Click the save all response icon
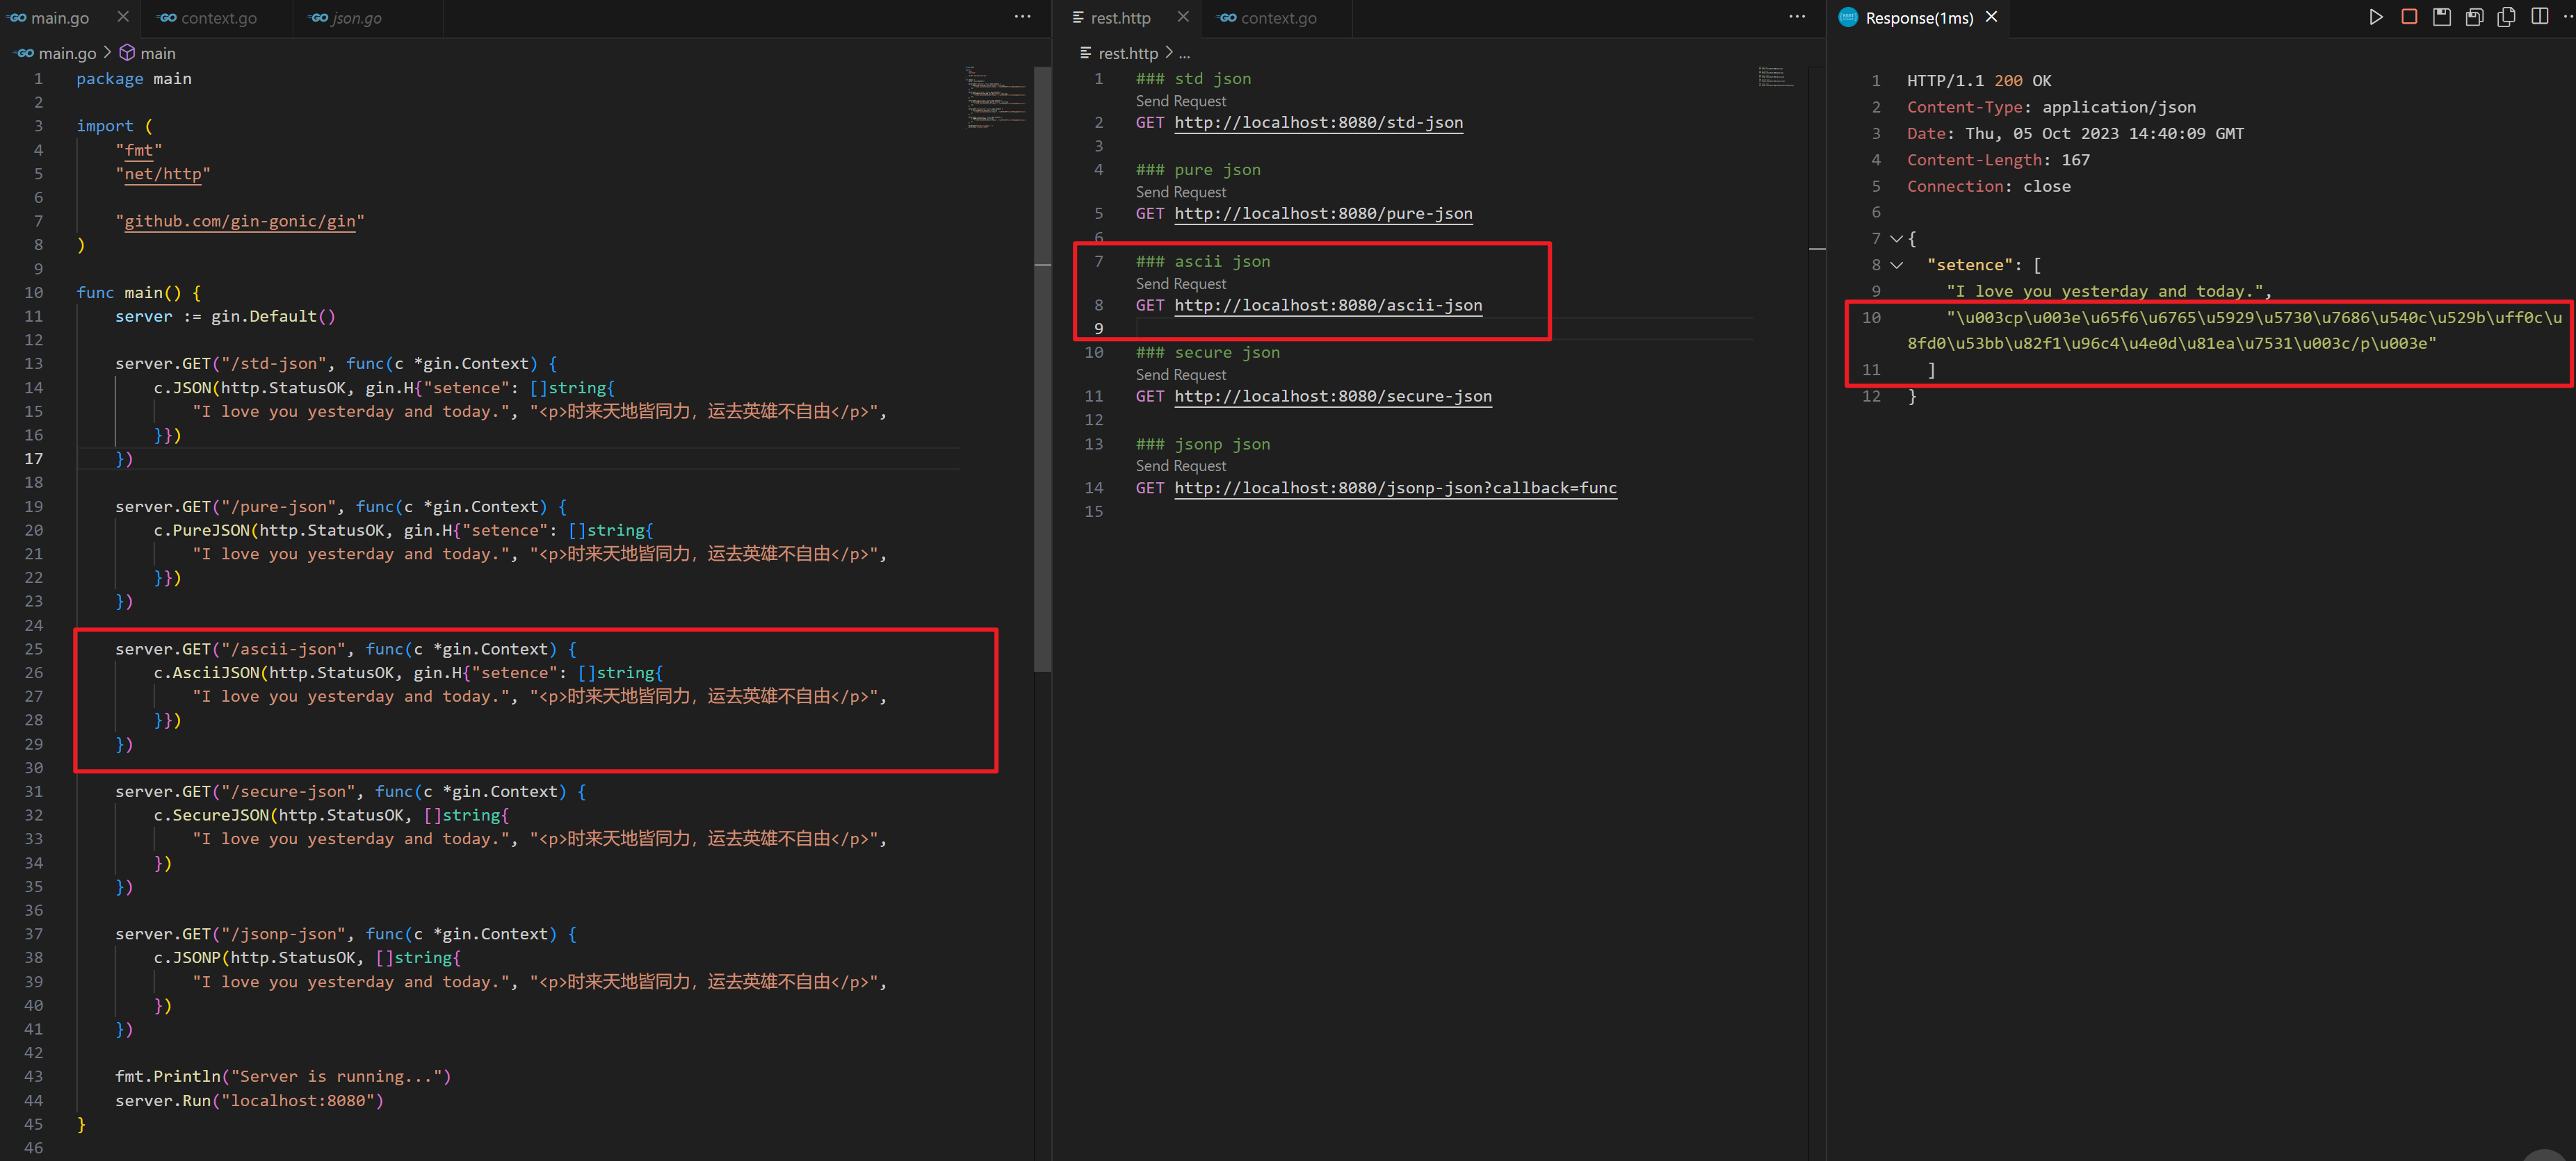Image resolution: width=2576 pixels, height=1161 pixels. 2475,17
